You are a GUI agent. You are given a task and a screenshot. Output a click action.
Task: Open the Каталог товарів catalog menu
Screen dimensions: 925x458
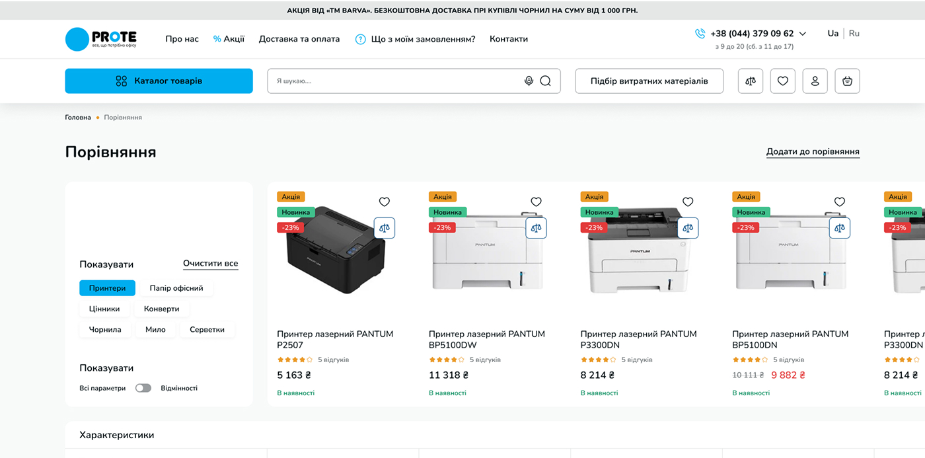pos(159,81)
